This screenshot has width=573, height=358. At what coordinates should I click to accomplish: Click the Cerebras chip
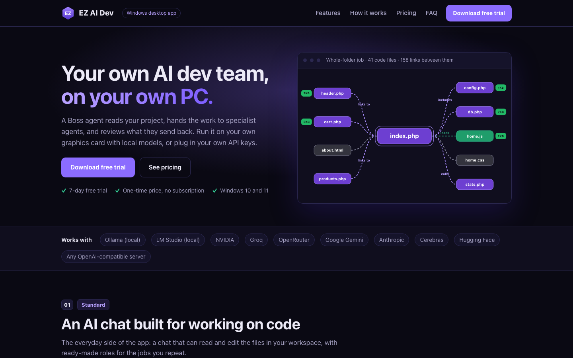click(432, 240)
